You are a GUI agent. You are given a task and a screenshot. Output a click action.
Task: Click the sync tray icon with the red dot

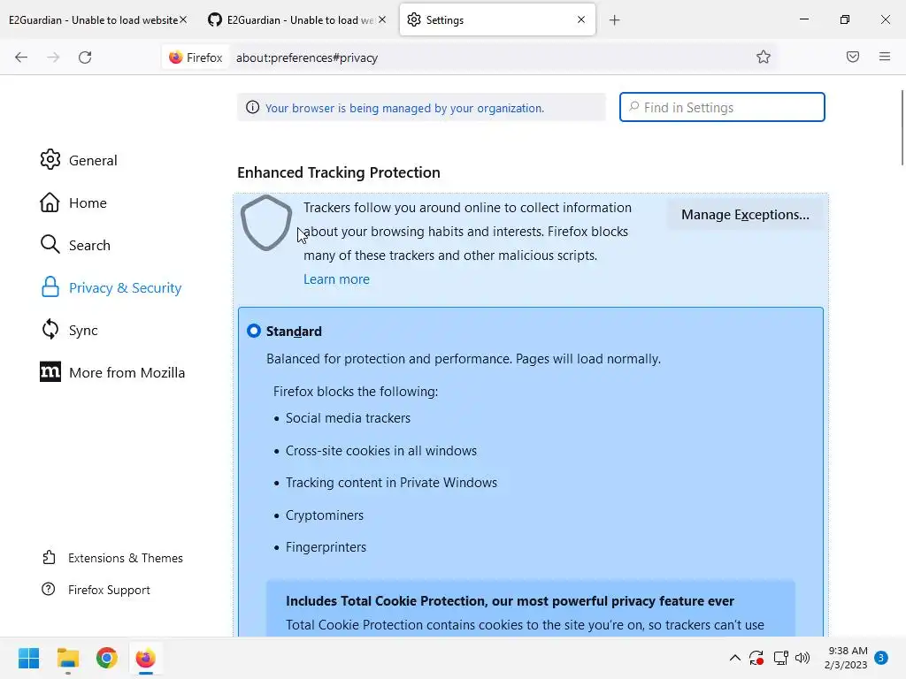[756, 658]
